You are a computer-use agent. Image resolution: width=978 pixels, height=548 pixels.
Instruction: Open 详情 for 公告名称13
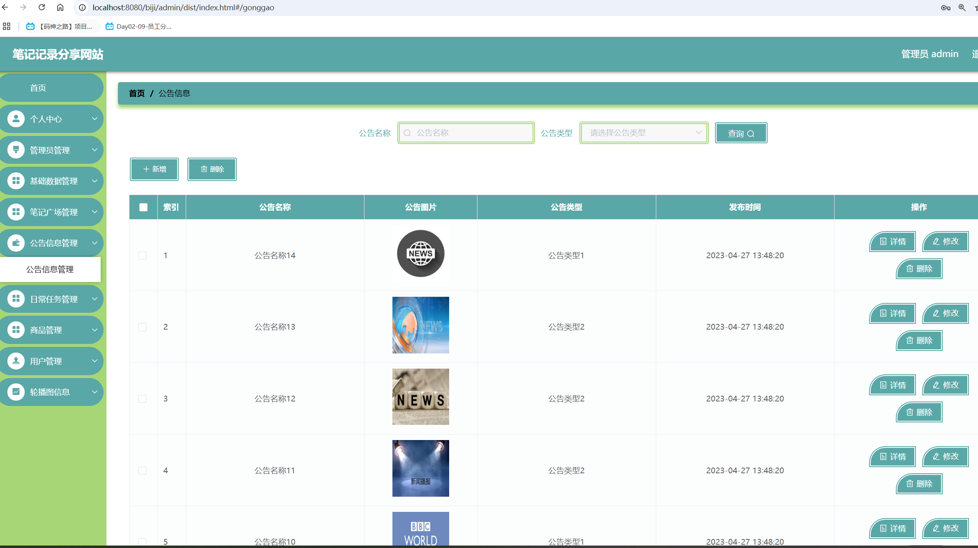pos(893,313)
